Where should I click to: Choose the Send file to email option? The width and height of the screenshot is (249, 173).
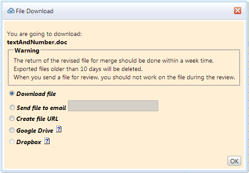(x=12, y=107)
